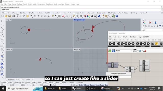Select the Text param A hexagon icon
Image resolution: width=163 pixels, height=91 pixels.
coord(148,43)
